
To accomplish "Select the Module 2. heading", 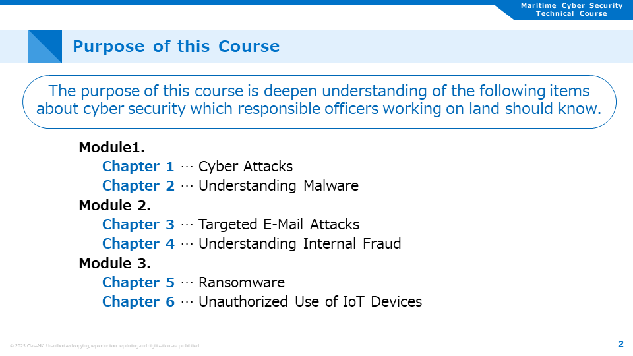I will point(115,206).
